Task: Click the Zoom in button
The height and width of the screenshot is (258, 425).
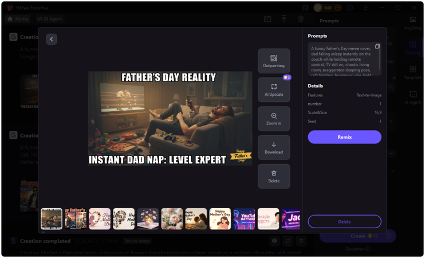Action: (274, 119)
